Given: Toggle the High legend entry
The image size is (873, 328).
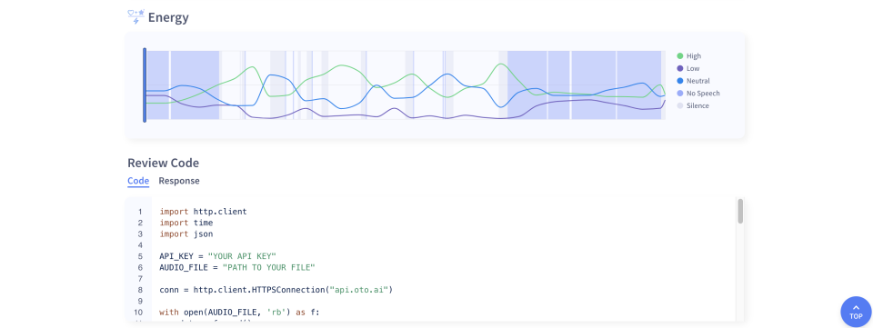Looking at the screenshot, I should [688, 56].
